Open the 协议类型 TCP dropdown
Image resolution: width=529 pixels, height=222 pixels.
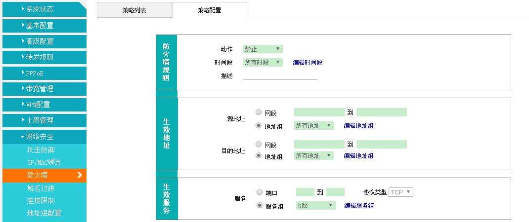[x=400, y=192]
